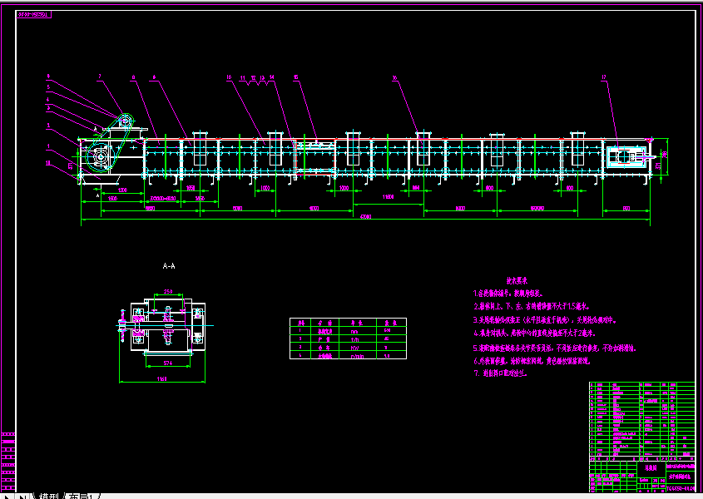Switch to the 模型 model tab
The height and width of the screenshot is (499, 703).
point(48,496)
